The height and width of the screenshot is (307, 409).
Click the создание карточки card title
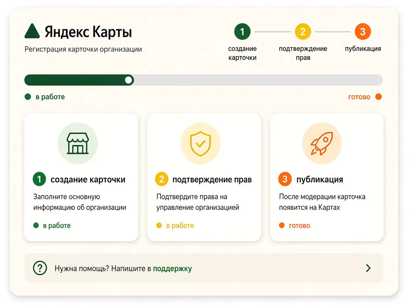tap(88, 179)
